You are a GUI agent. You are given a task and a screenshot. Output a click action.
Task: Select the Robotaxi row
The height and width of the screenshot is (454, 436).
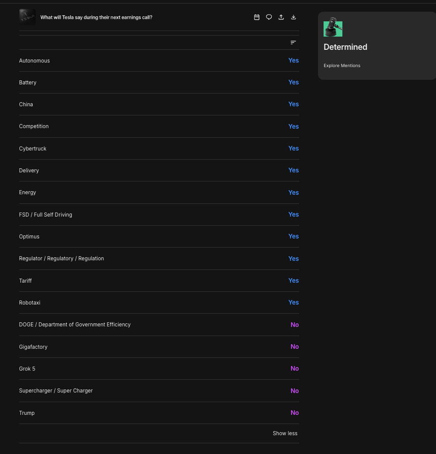[x=159, y=302]
